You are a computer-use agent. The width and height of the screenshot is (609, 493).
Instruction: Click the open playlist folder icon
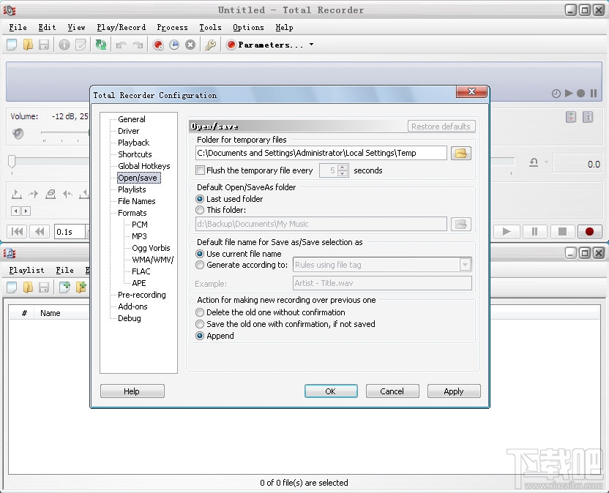tap(28, 287)
